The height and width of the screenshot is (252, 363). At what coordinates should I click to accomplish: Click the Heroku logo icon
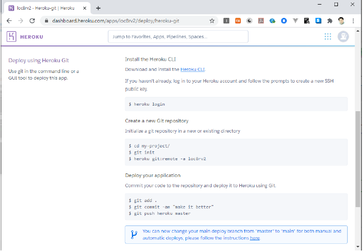11,37
